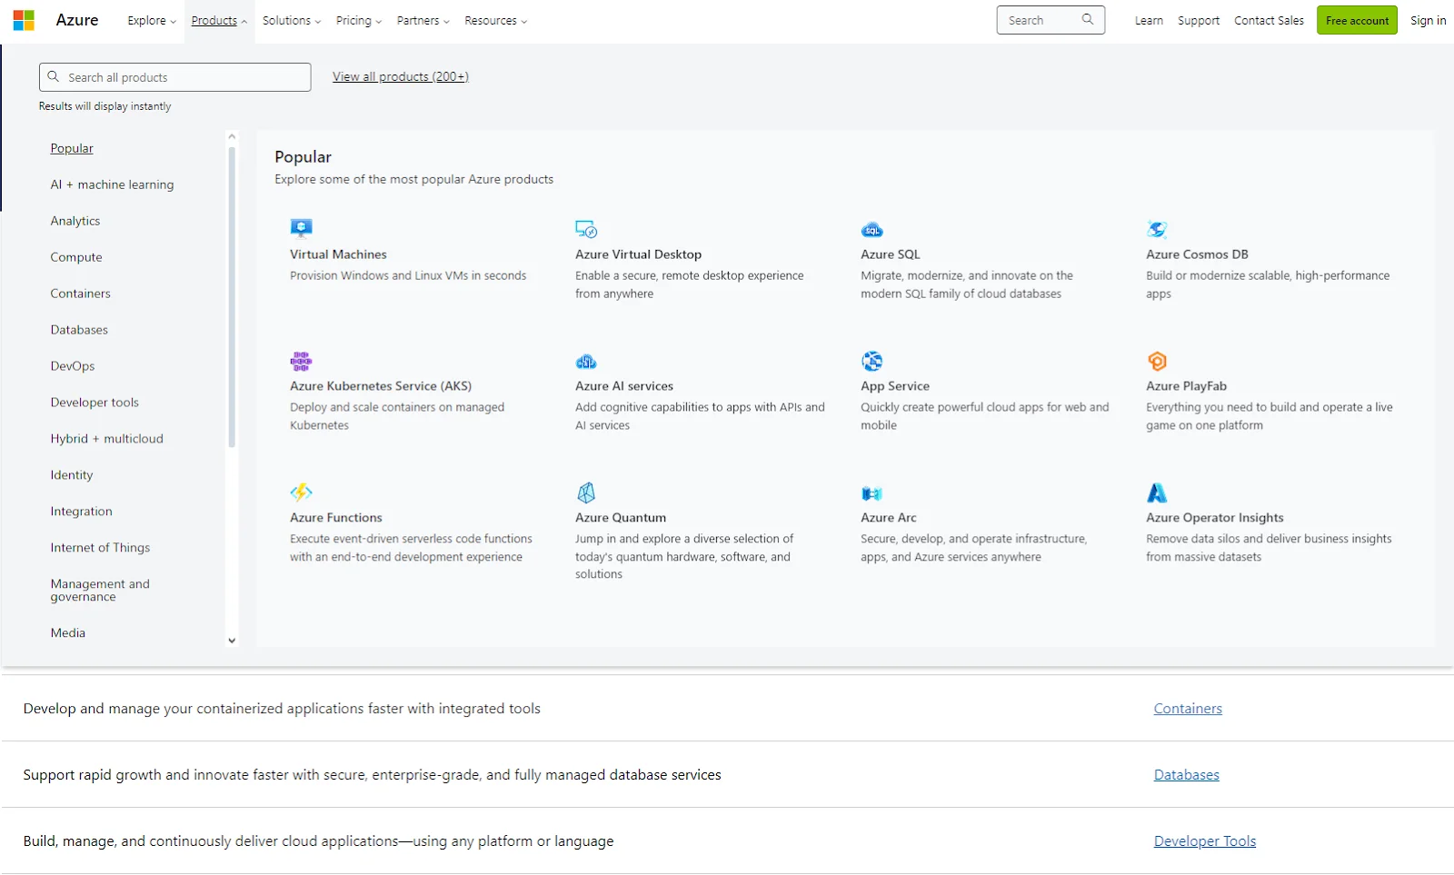Select AI + machine learning category
Screen dimensions: 1454x875
[x=112, y=184]
